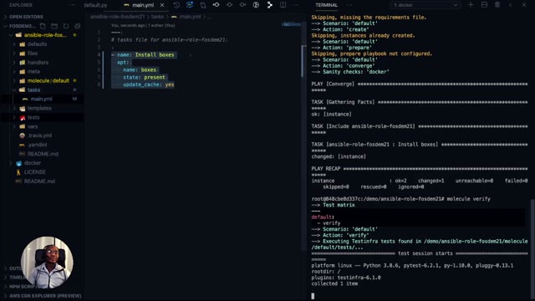
Task: Refresh the file explorer
Action: click(66, 26)
